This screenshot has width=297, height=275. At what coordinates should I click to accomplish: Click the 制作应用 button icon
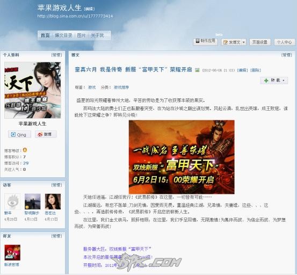point(197,41)
